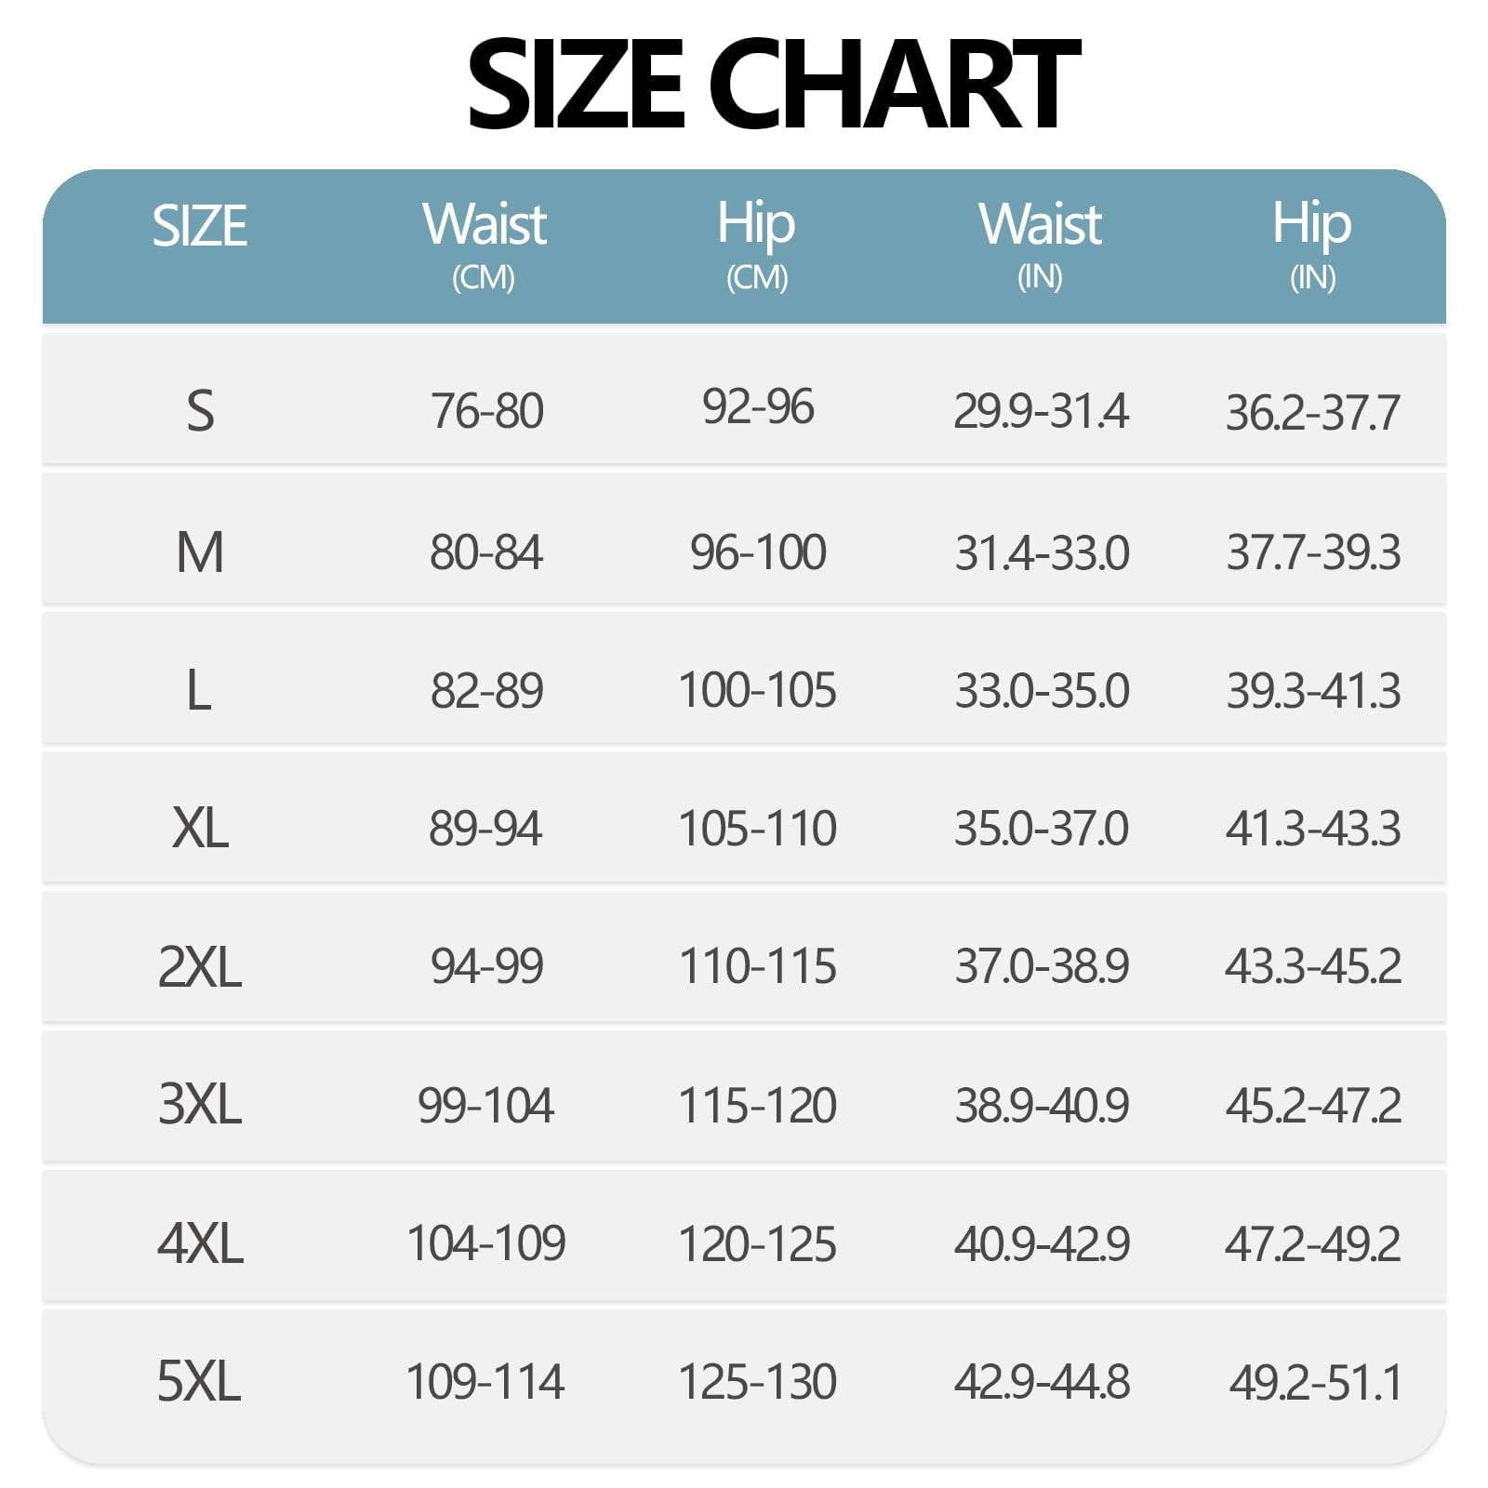The image size is (1488, 1488).
Task: Select the 5XL size row label
Action: tap(199, 1381)
